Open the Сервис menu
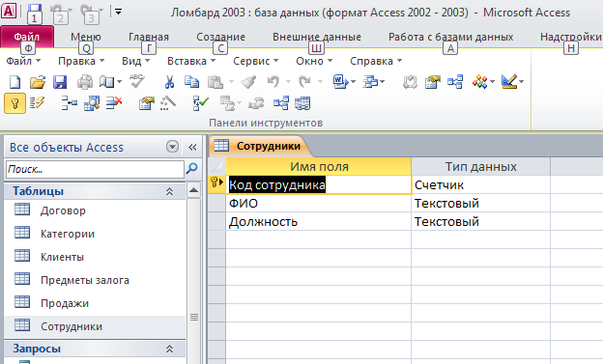Viewport: 603px width, 364px height. [255, 61]
